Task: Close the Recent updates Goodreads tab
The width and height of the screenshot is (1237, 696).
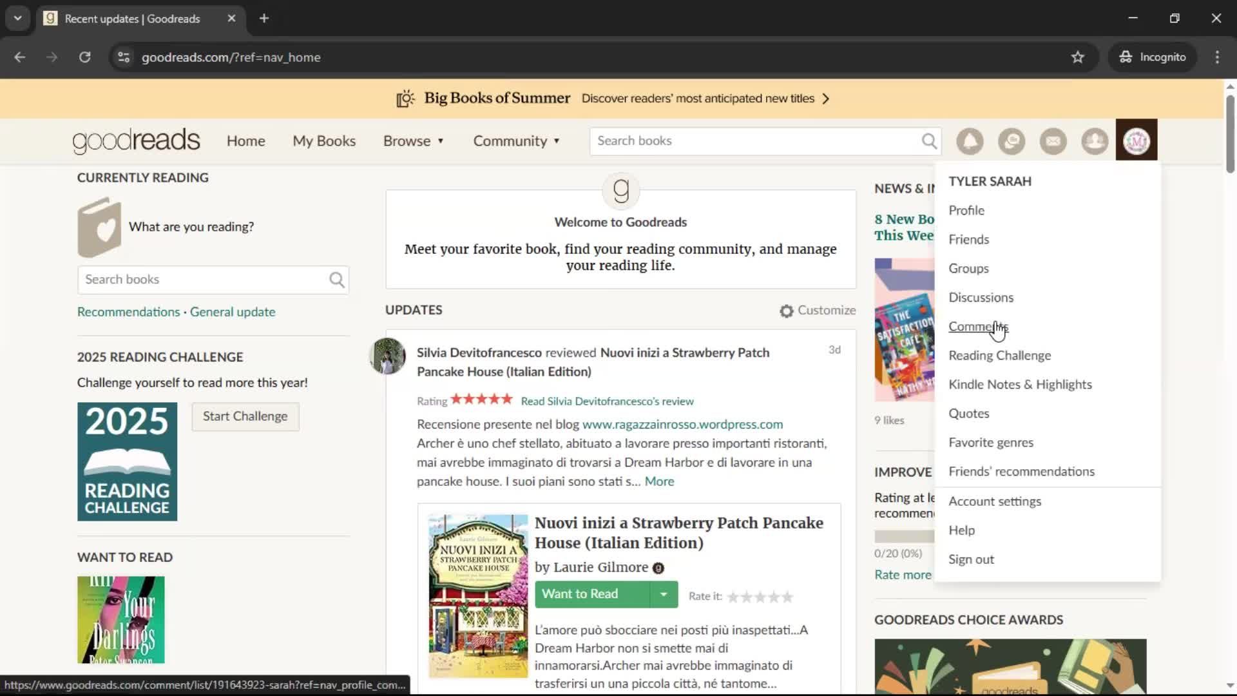Action: [x=231, y=19]
